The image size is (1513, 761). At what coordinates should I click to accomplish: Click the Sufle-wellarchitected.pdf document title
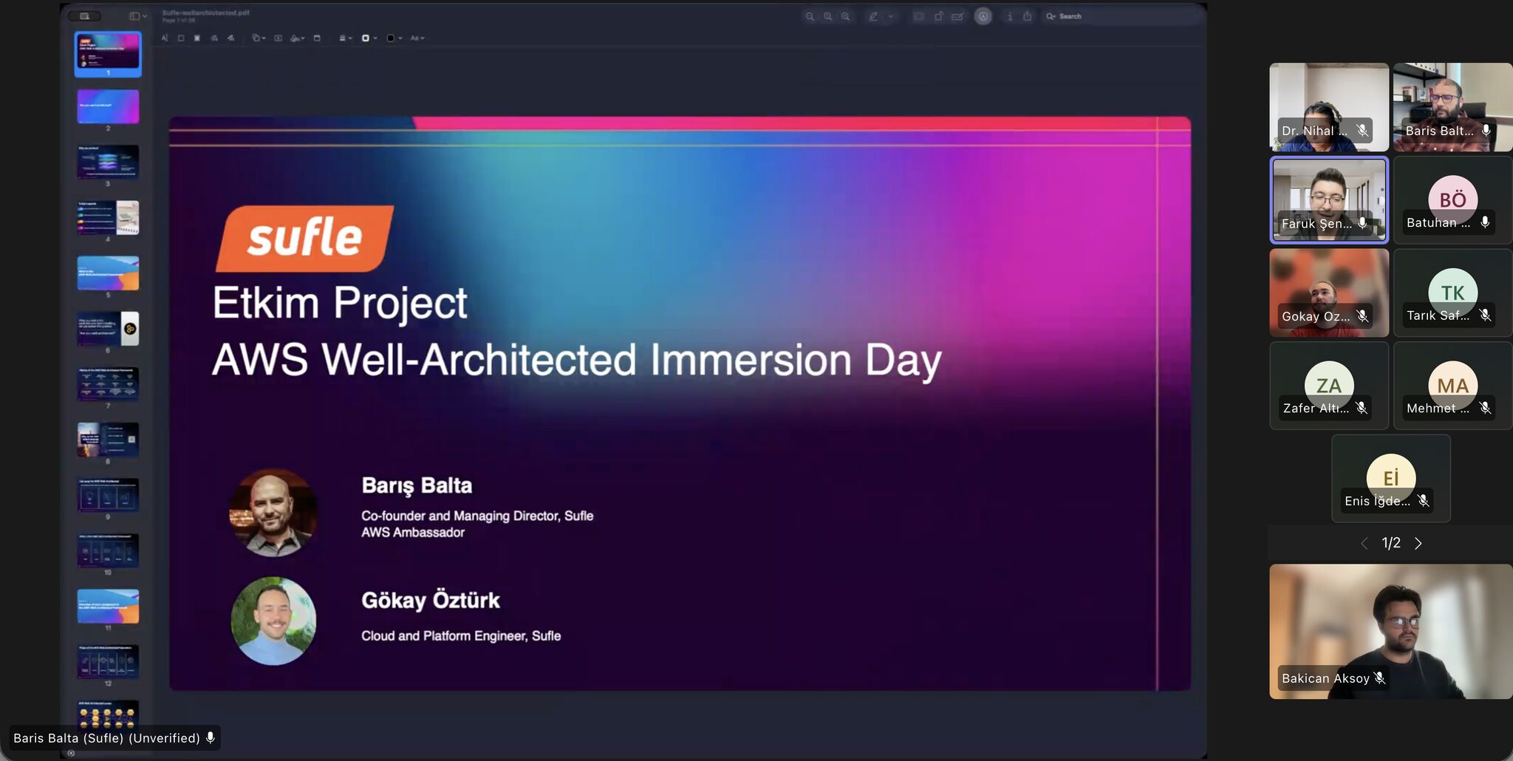[x=205, y=13]
